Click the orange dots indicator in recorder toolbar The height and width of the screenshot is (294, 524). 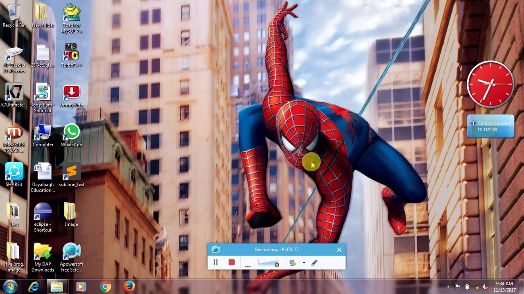(x=248, y=266)
